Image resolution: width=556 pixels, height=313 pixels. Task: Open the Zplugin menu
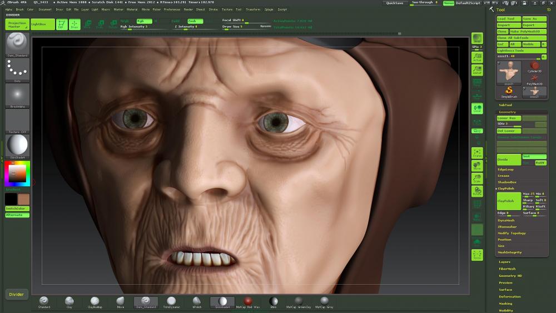tap(269, 9)
